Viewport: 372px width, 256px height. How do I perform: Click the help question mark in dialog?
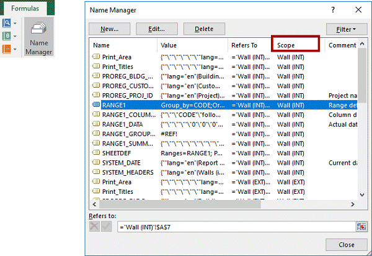click(x=334, y=10)
